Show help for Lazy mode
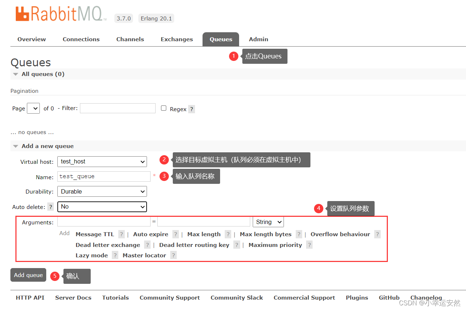Viewport: 466px width, 310px height. tap(115, 256)
